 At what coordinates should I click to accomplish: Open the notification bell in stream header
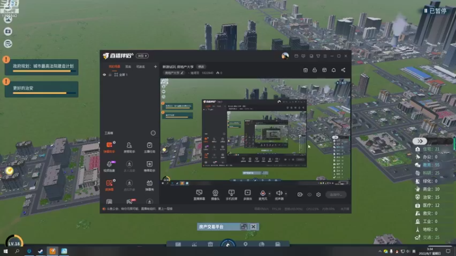(x=333, y=70)
